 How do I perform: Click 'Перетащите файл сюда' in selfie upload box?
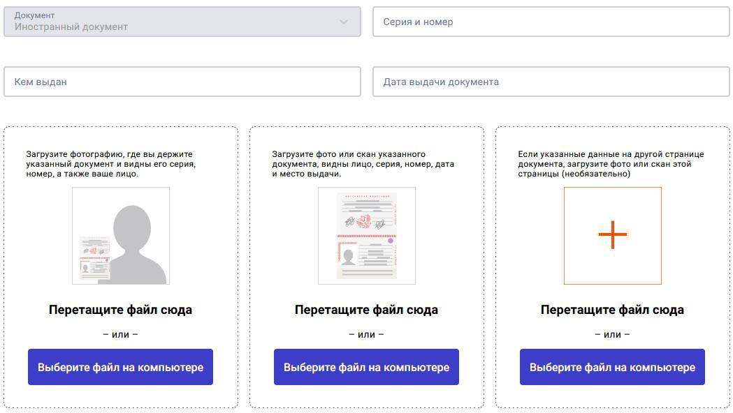121,310
